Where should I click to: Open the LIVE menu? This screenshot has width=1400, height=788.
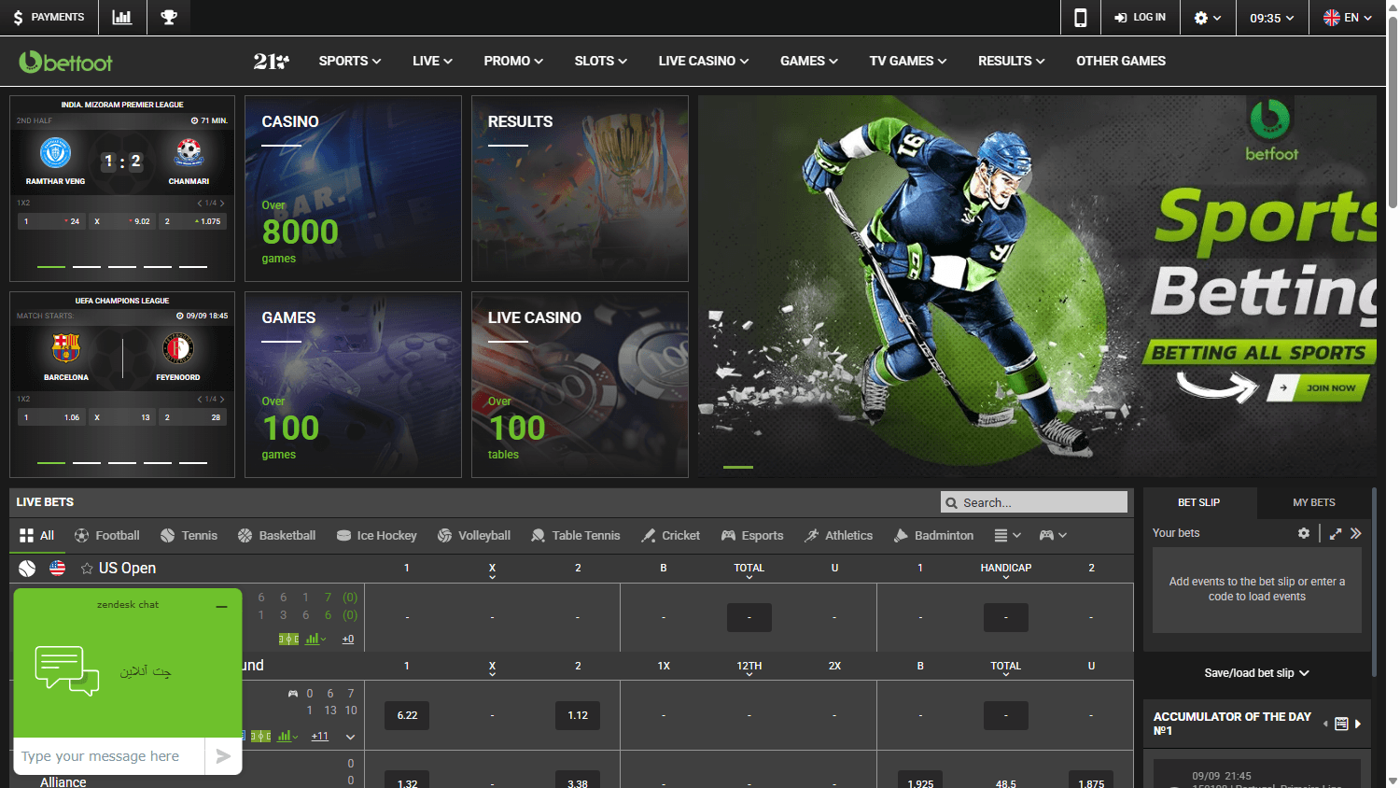pos(432,61)
